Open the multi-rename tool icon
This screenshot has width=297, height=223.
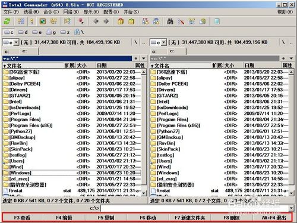point(181,21)
